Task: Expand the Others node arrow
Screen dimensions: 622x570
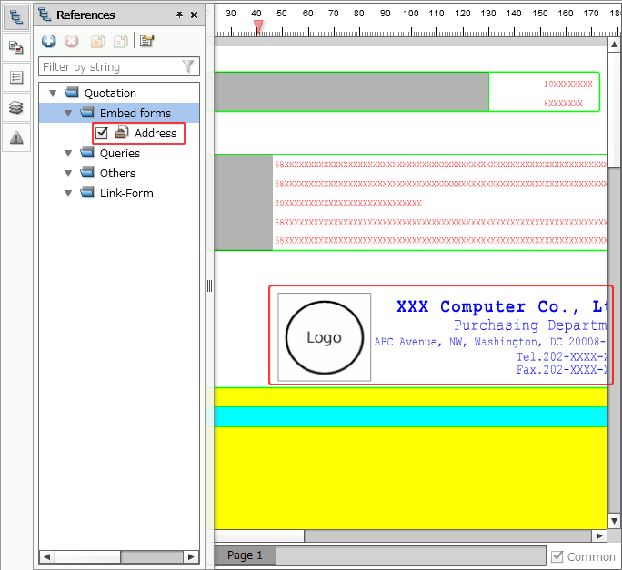Action: (68, 174)
